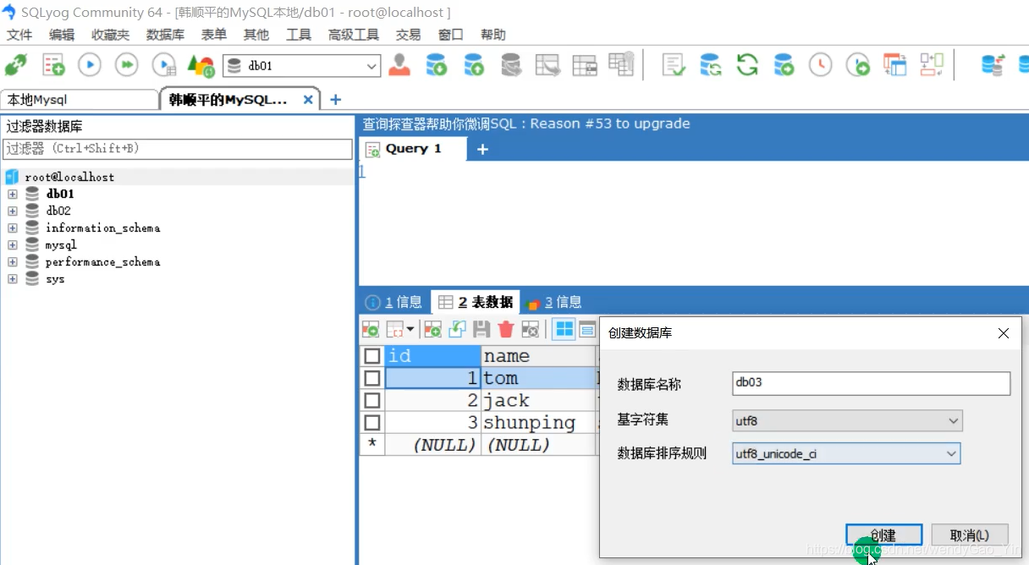Open the 编辑 menu

click(x=62, y=35)
